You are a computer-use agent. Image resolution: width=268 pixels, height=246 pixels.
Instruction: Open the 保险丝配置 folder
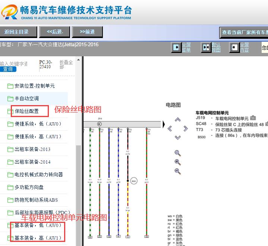click(23, 111)
